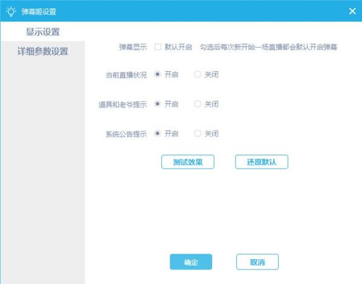This screenshot has width=362, height=284.
Task: Select 开启 for 道具和老爷提示
Action: (x=158, y=104)
